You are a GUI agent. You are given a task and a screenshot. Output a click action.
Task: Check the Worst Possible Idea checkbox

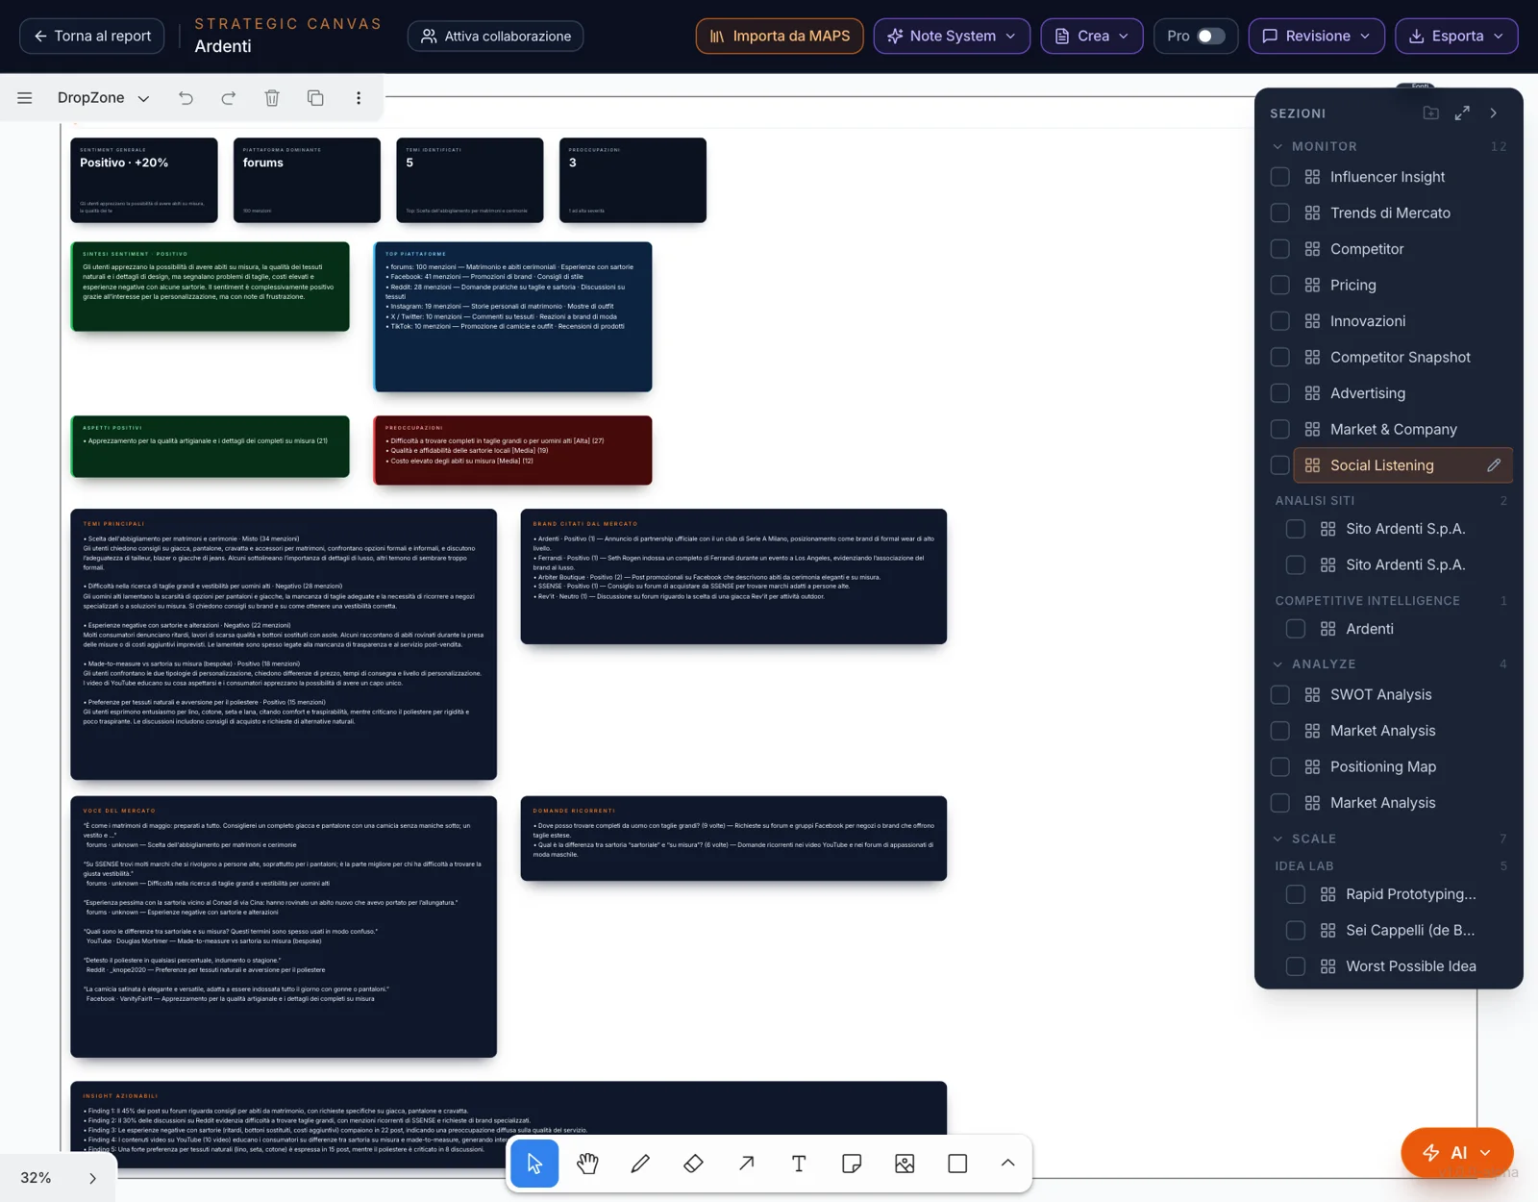click(x=1296, y=966)
